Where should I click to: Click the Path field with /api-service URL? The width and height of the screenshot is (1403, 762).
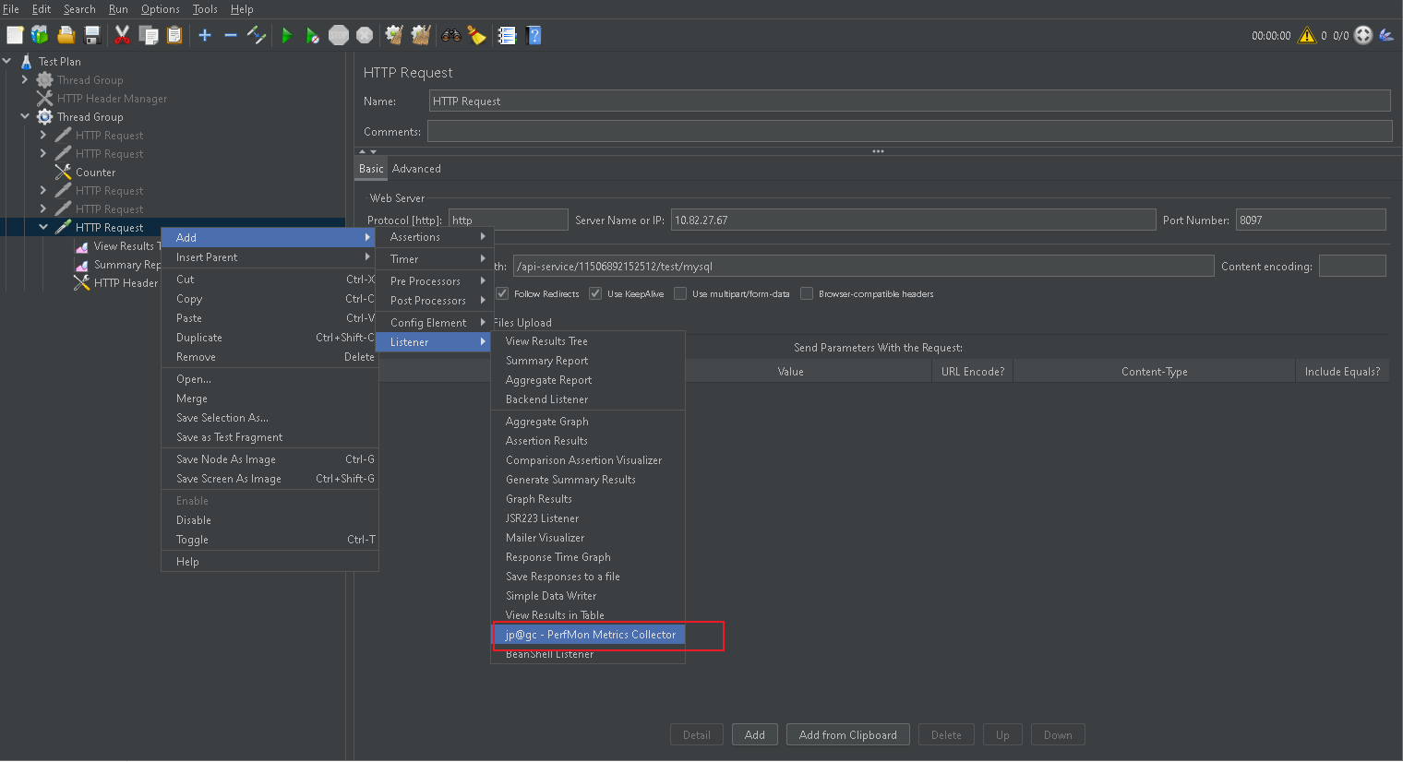[863, 266]
